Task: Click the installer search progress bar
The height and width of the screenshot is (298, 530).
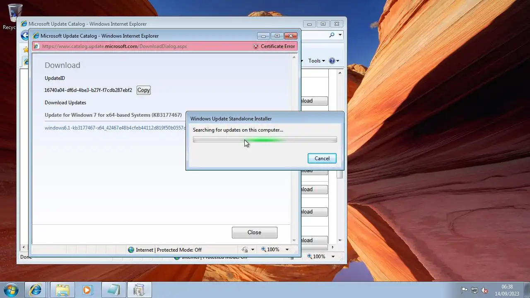Action: 265,140
